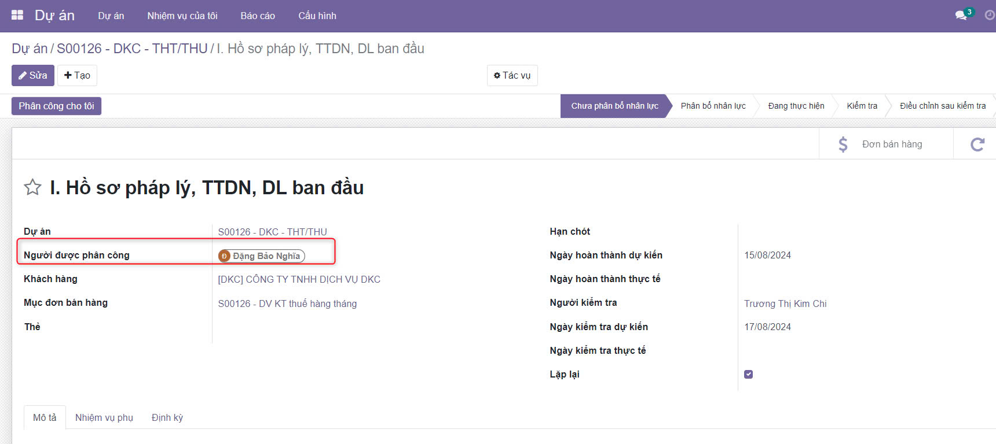Click the refresh arrow stat button

point(977,145)
